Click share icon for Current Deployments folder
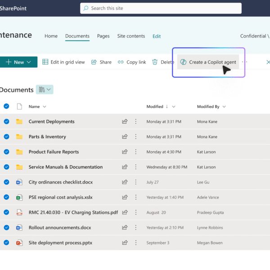The height and width of the screenshot is (270, 270). [x=125, y=121]
